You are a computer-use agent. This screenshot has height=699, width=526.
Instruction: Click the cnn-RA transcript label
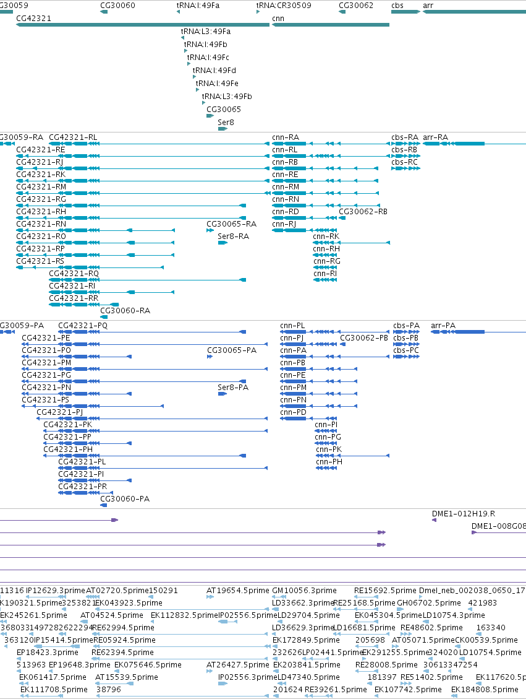tap(286, 137)
